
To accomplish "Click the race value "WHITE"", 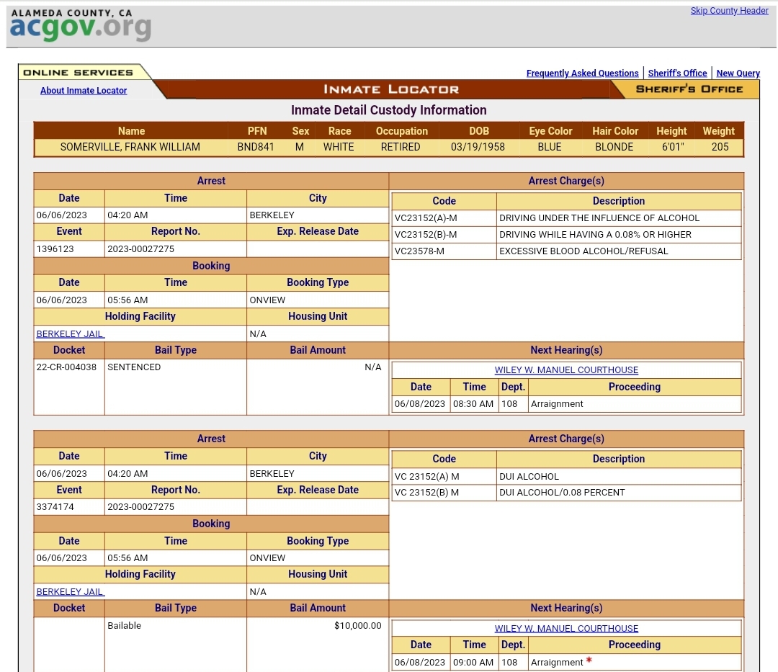I will [x=339, y=147].
